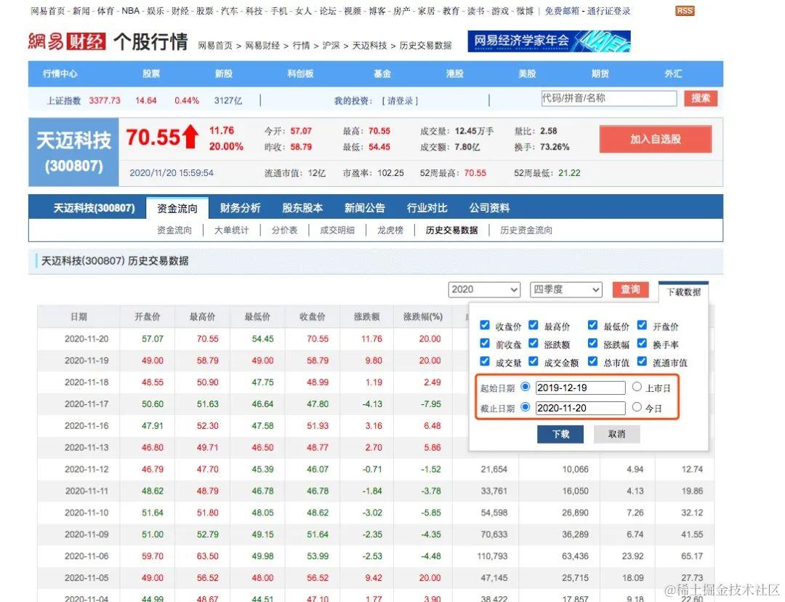Uncheck the 成交量 checkbox

coord(484,361)
